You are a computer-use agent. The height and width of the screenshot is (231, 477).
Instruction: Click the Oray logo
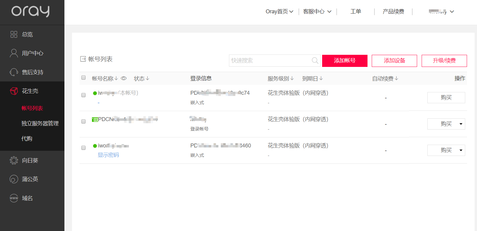coord(30,11)
